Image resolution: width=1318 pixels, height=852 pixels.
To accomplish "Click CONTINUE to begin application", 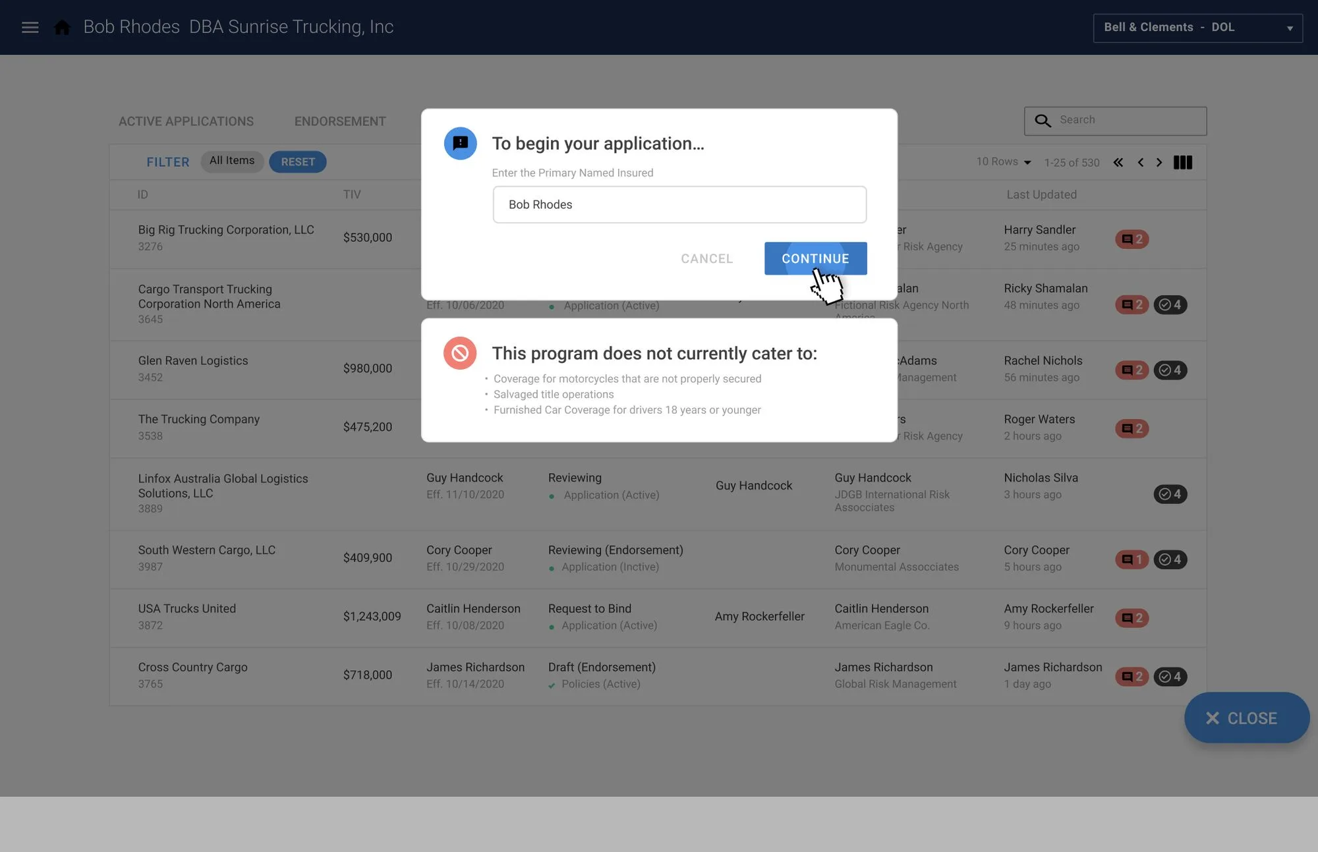I will [x=815, y=258].
